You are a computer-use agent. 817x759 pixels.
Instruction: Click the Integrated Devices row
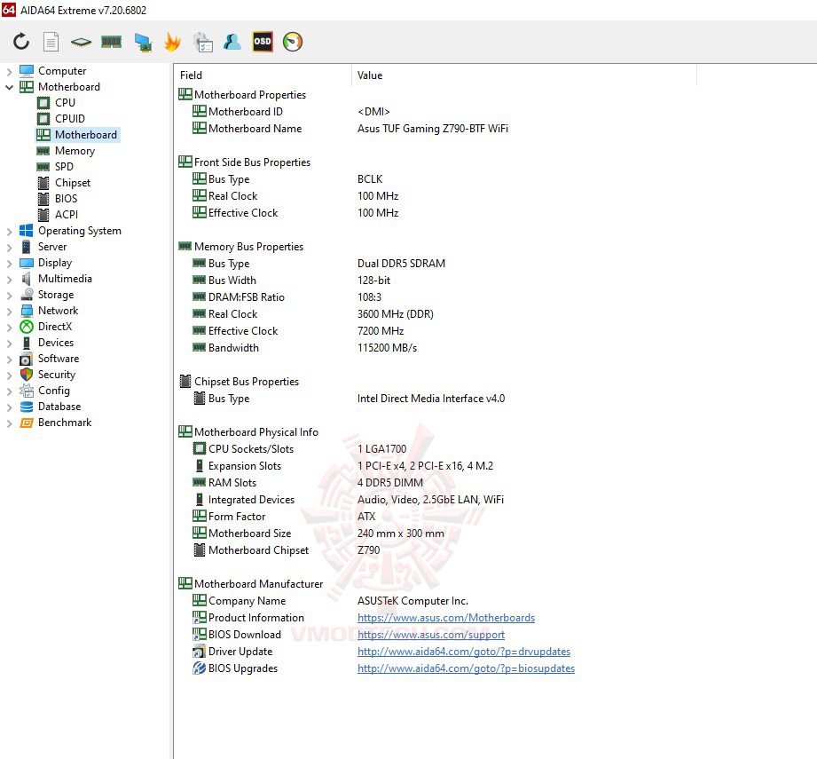[x=348, y=500]
